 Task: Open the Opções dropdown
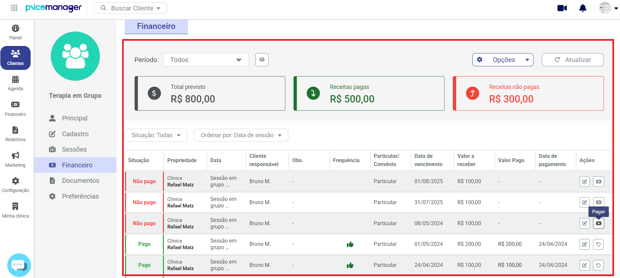pos(503,60)
